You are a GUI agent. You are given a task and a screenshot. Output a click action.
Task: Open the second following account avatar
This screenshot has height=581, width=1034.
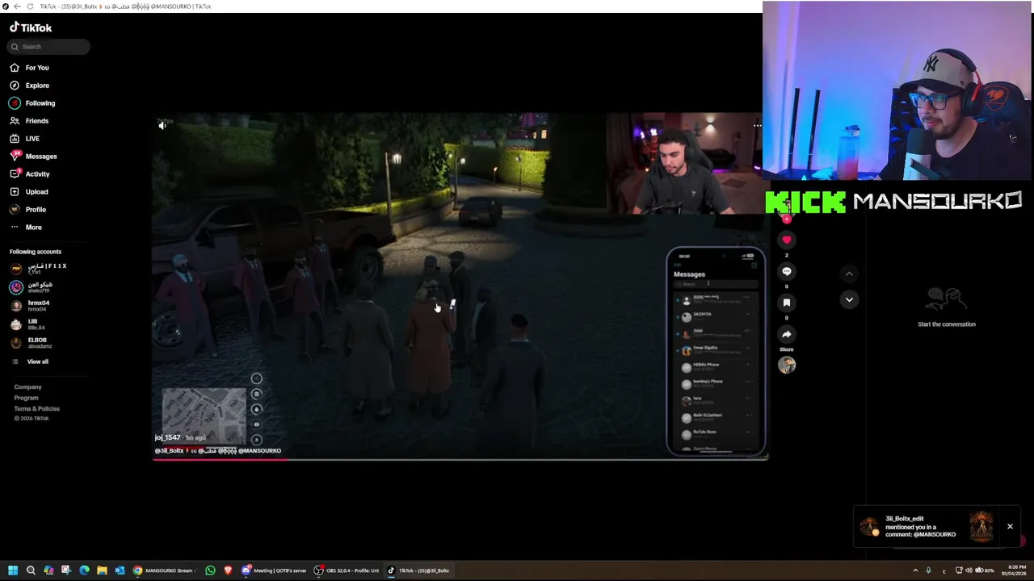(x=15, y=287)
